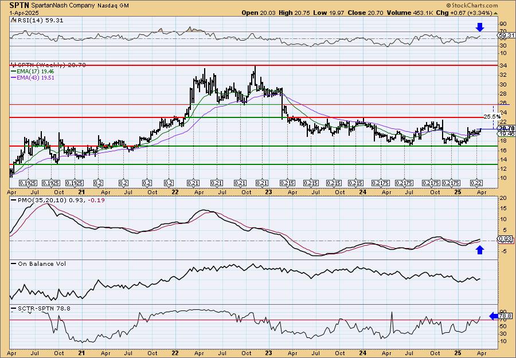Click the 50 label on the SCTR axis
The image size is (516, 358).
[x=503, y=326]
